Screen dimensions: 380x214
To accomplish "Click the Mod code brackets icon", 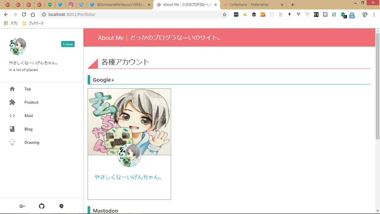I will pyautogui.click(x=12, y=116).
